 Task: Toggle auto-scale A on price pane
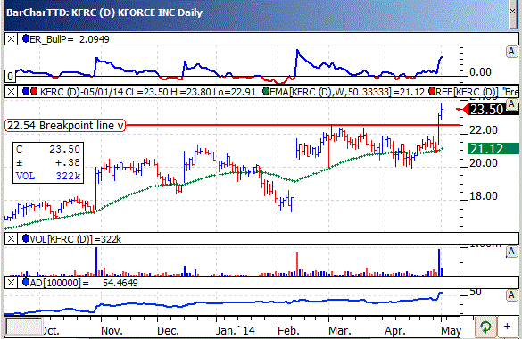tap(511, 104)
